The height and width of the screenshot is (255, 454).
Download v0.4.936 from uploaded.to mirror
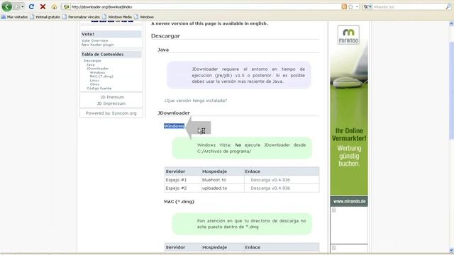270,188
